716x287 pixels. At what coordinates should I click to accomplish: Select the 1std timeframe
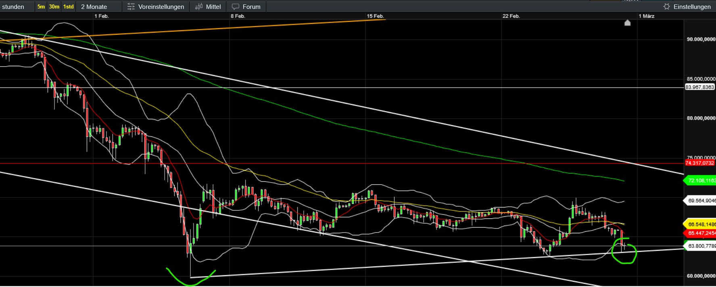69,6
